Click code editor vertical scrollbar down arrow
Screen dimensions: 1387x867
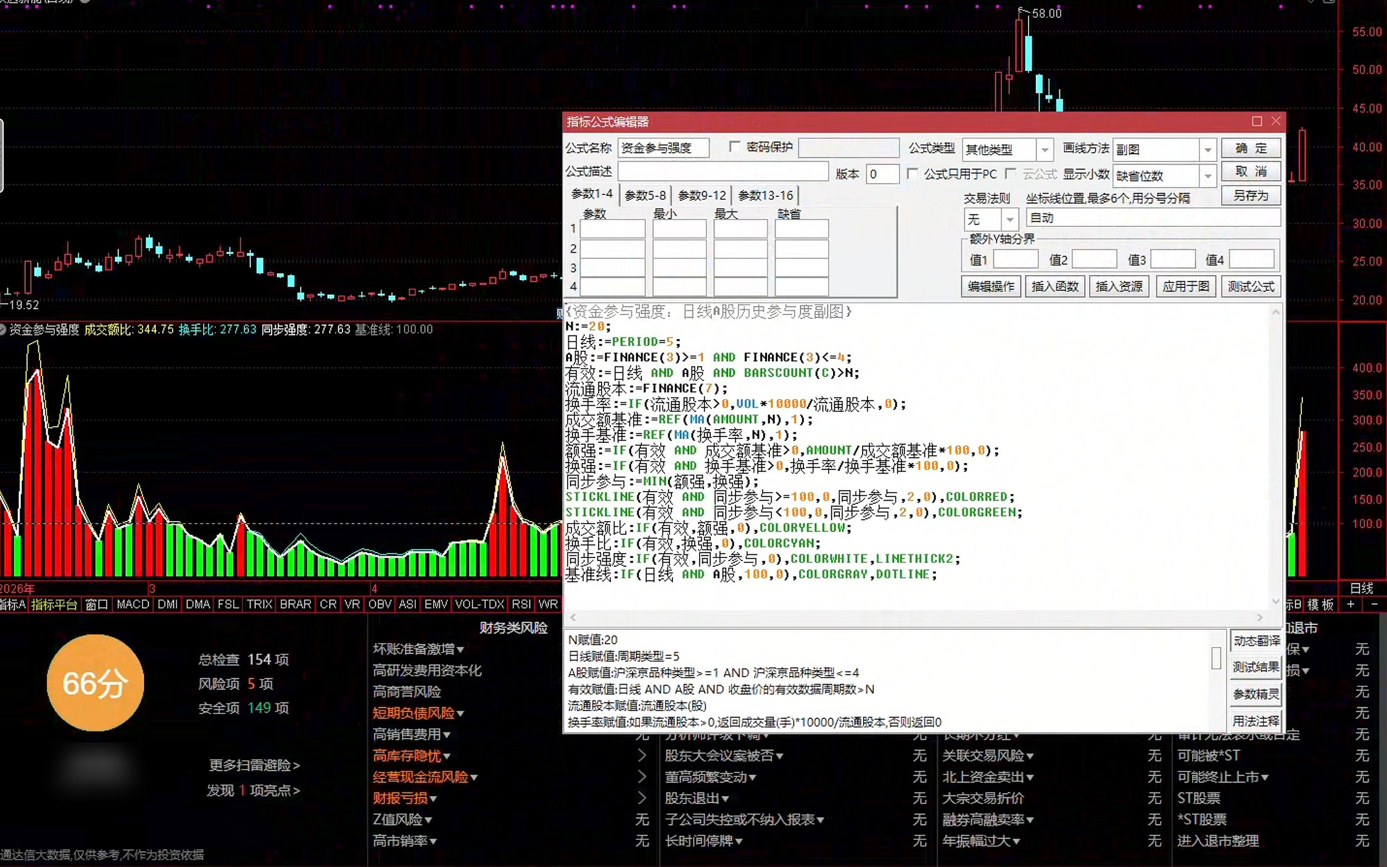[1276, 601]
